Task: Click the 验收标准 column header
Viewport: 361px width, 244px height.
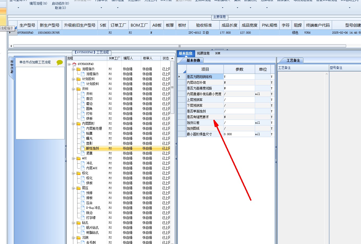Action: pos(204,25)
